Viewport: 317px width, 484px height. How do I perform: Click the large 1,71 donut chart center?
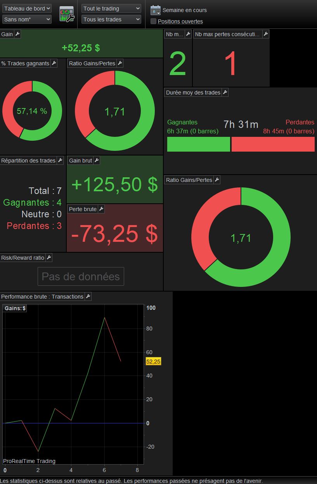point(241,238)
